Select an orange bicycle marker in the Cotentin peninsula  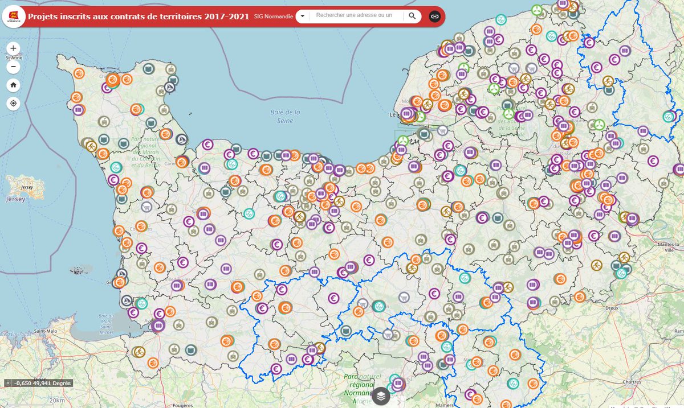pos(91,146)
